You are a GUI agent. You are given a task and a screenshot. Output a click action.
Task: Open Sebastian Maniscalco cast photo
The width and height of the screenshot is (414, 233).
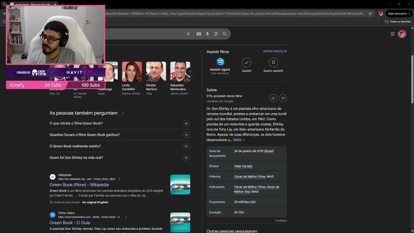180,72
